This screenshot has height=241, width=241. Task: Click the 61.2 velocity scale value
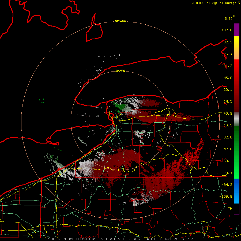point(228,66)
